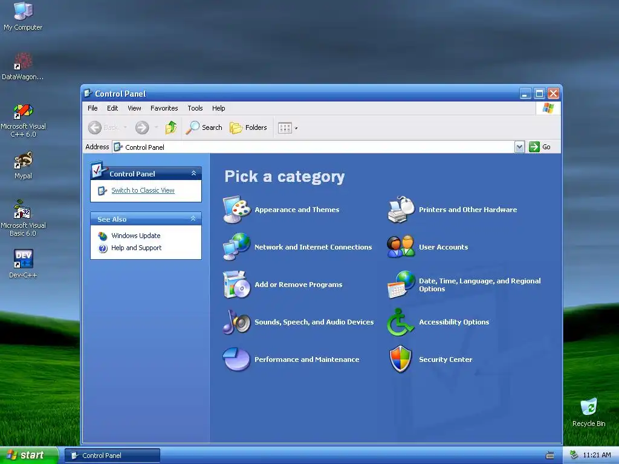Click the Control Panel taskbar button

pos(112,456)
